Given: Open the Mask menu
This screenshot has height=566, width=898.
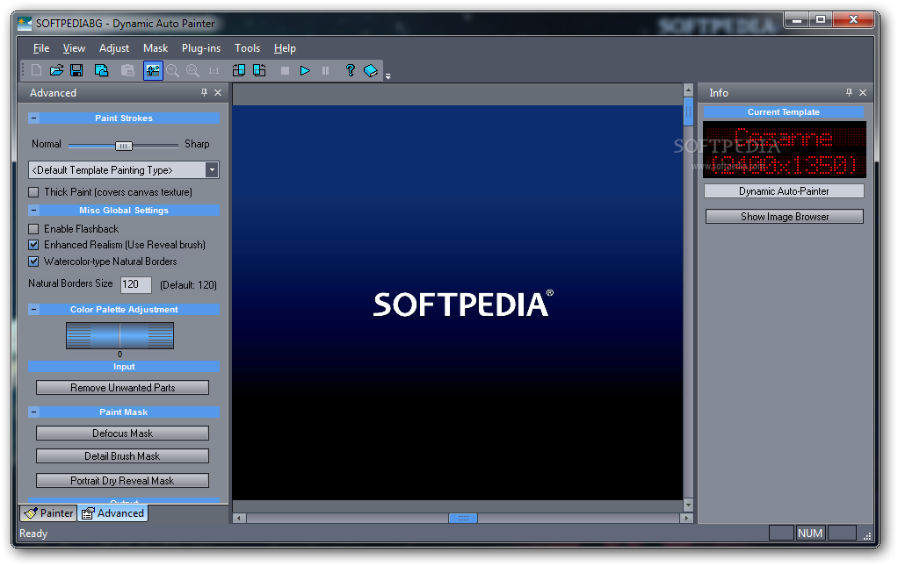Looking at the screenshot, I should [156, 48].
